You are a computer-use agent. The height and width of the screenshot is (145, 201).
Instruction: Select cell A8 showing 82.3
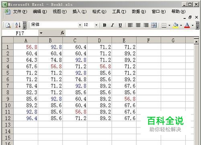click(x=26, y=92)
